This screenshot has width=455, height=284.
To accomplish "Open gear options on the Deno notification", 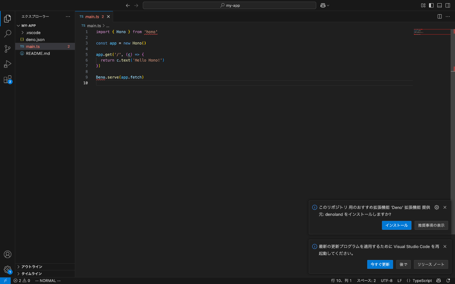I will (437, 207).
